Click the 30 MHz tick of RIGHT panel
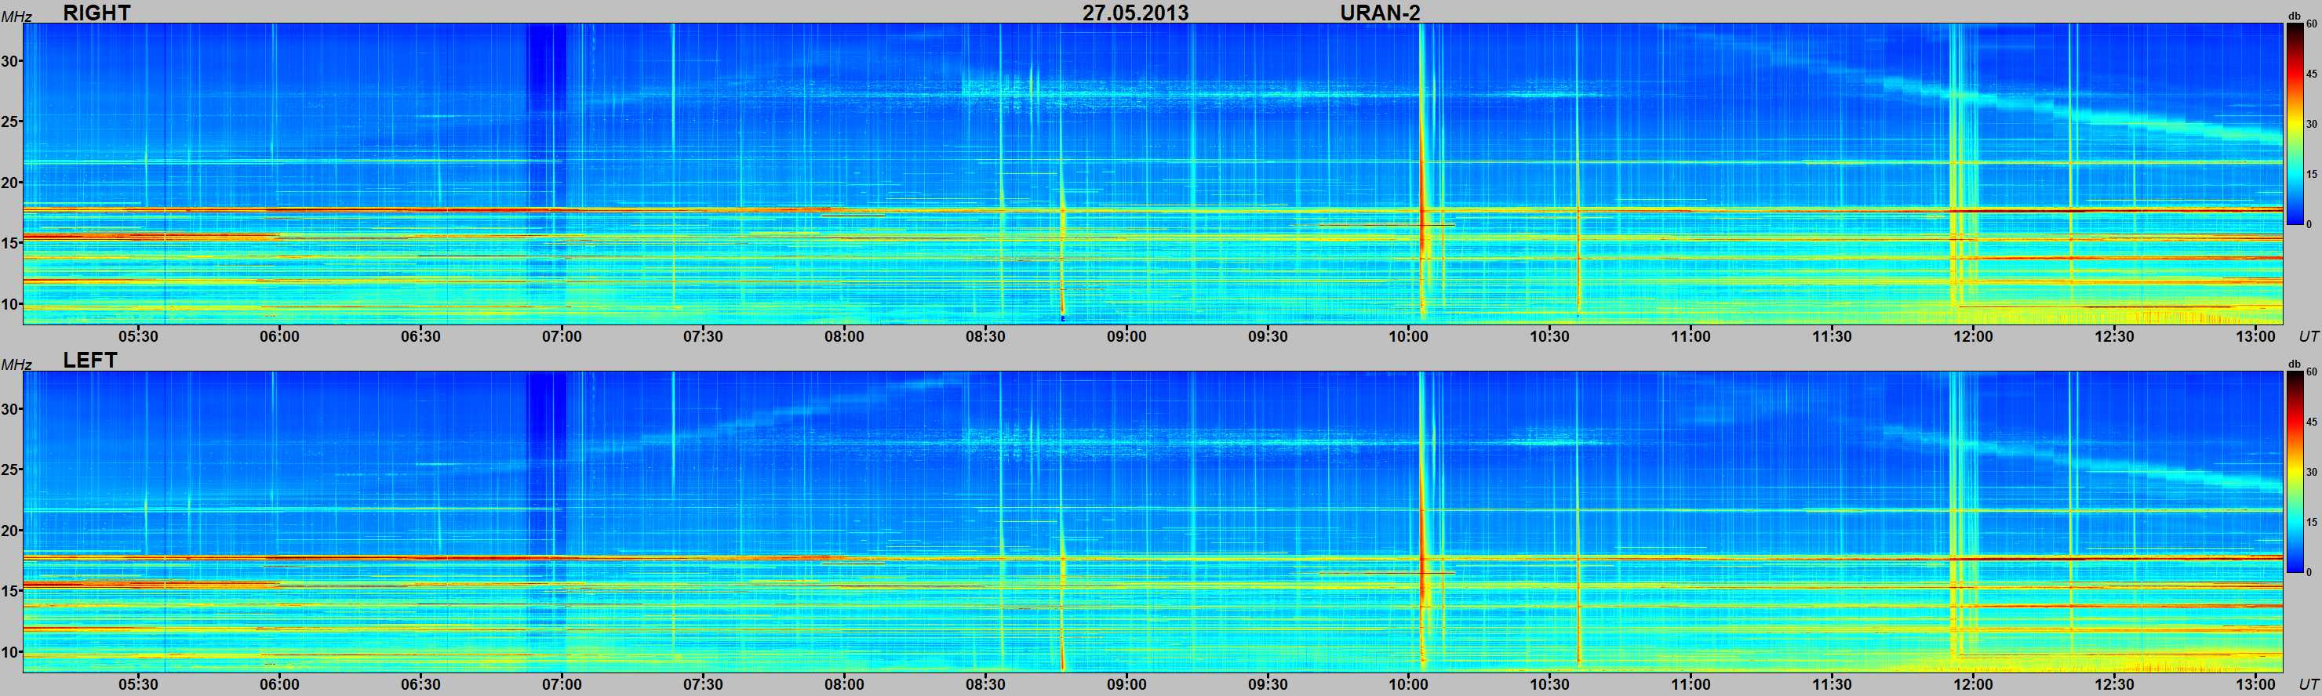Viewport: 2322px width, 696px height. click(10, 61)
